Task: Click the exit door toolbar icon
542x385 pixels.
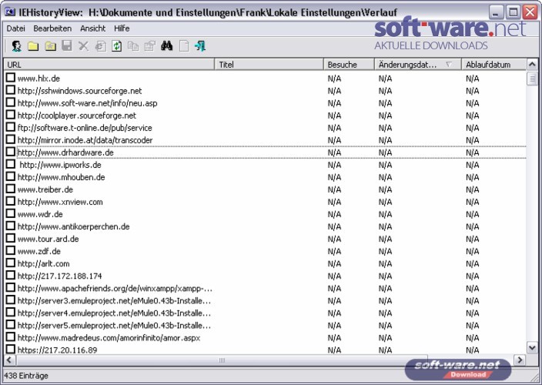Action: 200,46
